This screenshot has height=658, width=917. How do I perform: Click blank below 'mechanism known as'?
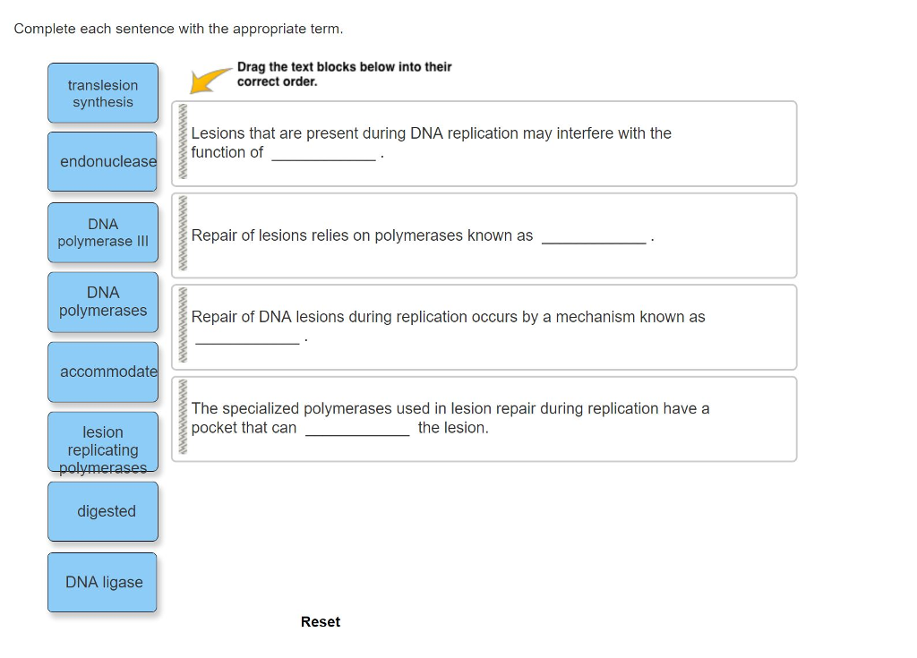click(x=246, y=338)
